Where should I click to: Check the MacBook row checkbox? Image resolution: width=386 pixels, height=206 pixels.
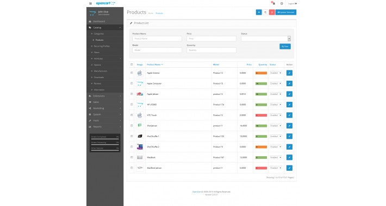tap(132, 157)
